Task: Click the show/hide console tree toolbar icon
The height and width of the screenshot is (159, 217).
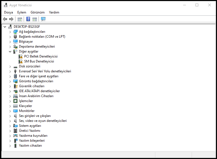Action: click(20, 19)
